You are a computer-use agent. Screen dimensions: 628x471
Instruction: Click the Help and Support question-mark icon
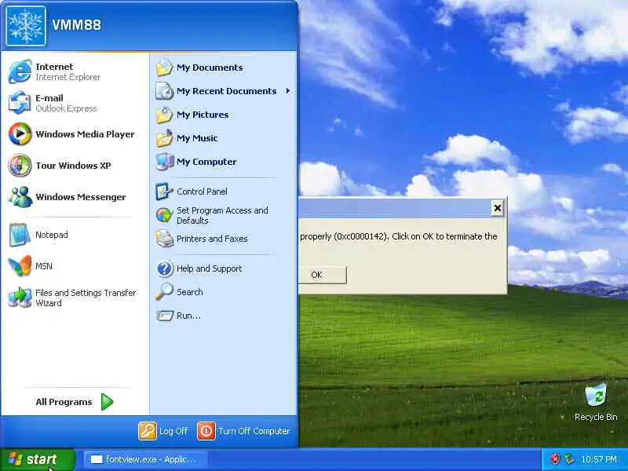164,268
